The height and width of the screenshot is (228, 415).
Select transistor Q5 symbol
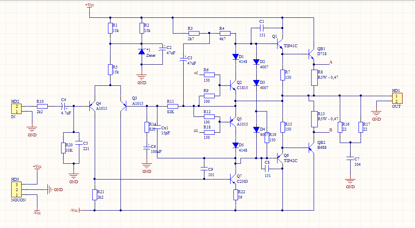coord(233,122)
